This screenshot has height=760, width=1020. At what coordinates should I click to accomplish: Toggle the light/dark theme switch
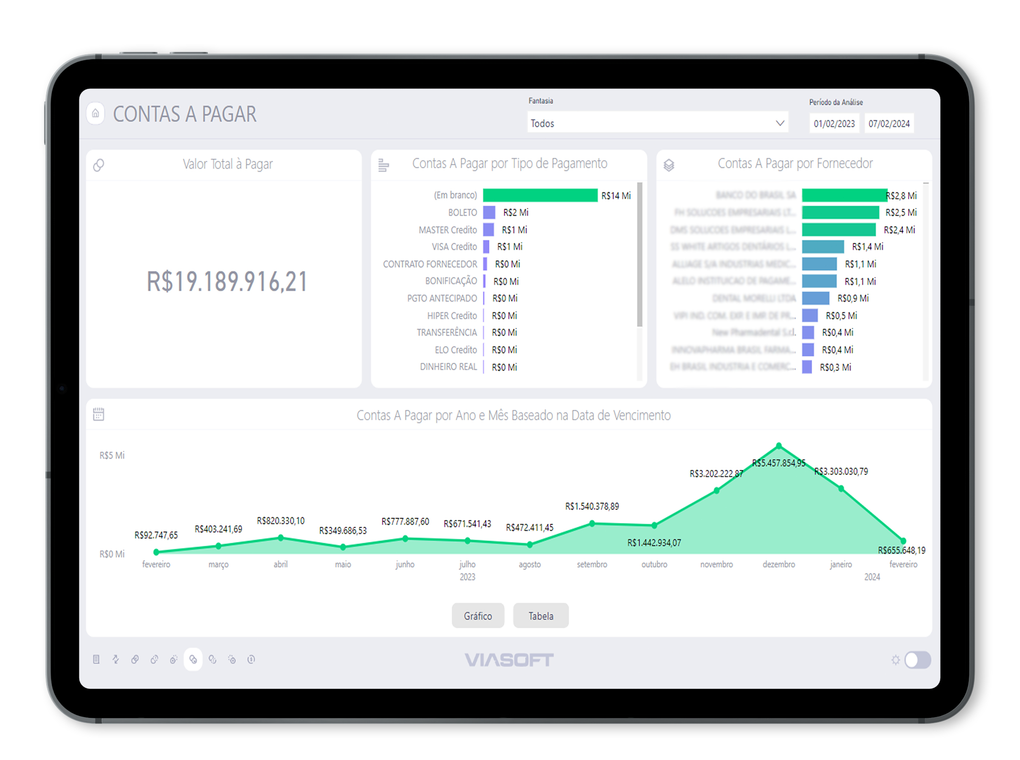tap(917, 660)
